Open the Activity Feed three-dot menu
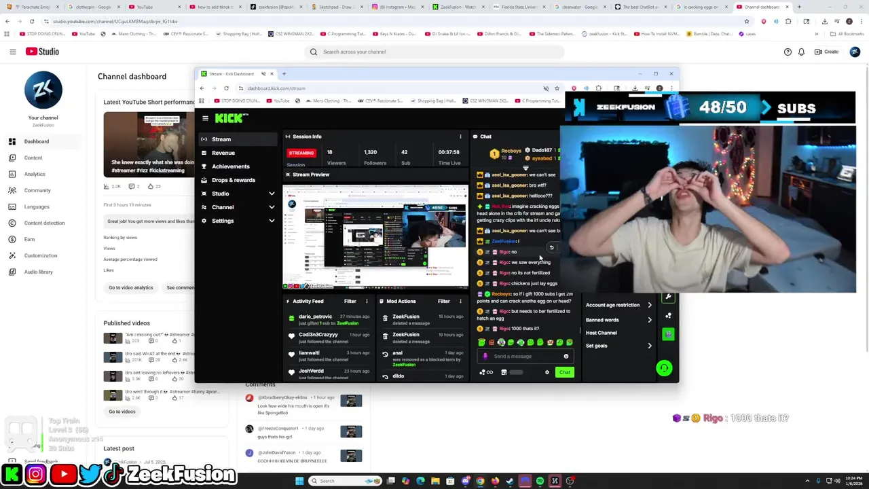 (367, 301)
